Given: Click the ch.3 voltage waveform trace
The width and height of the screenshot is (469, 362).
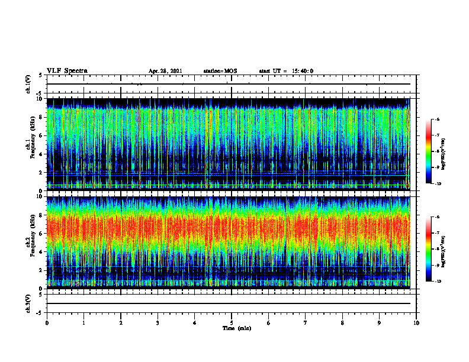Looking at the screenshot, I should coord(228,303).
